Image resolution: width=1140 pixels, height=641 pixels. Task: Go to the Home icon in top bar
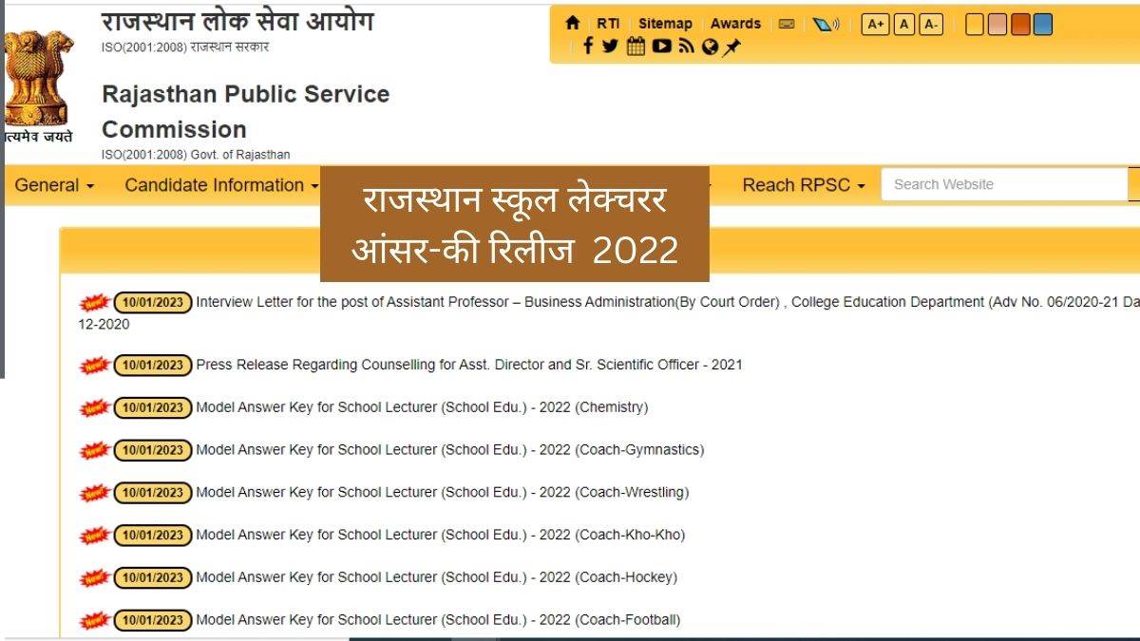[x=572, y=23]
